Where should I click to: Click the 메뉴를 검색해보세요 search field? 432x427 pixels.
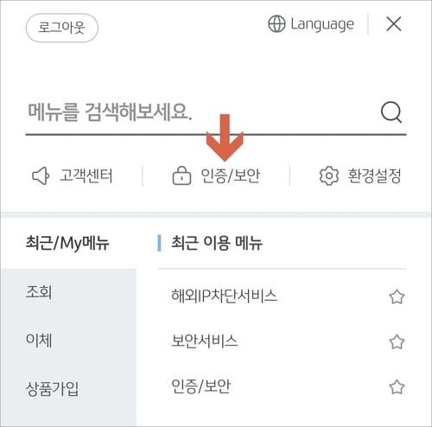[201, 112]
